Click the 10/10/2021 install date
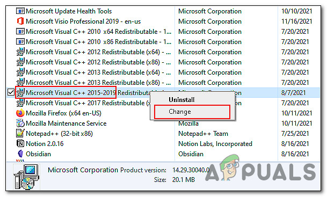This screenshot has width=327, height=197. pyautogui.click(x=296, y=11)
